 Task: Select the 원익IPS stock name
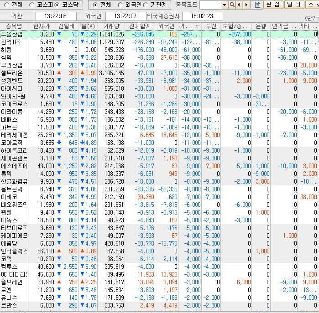tap(11, 42)
